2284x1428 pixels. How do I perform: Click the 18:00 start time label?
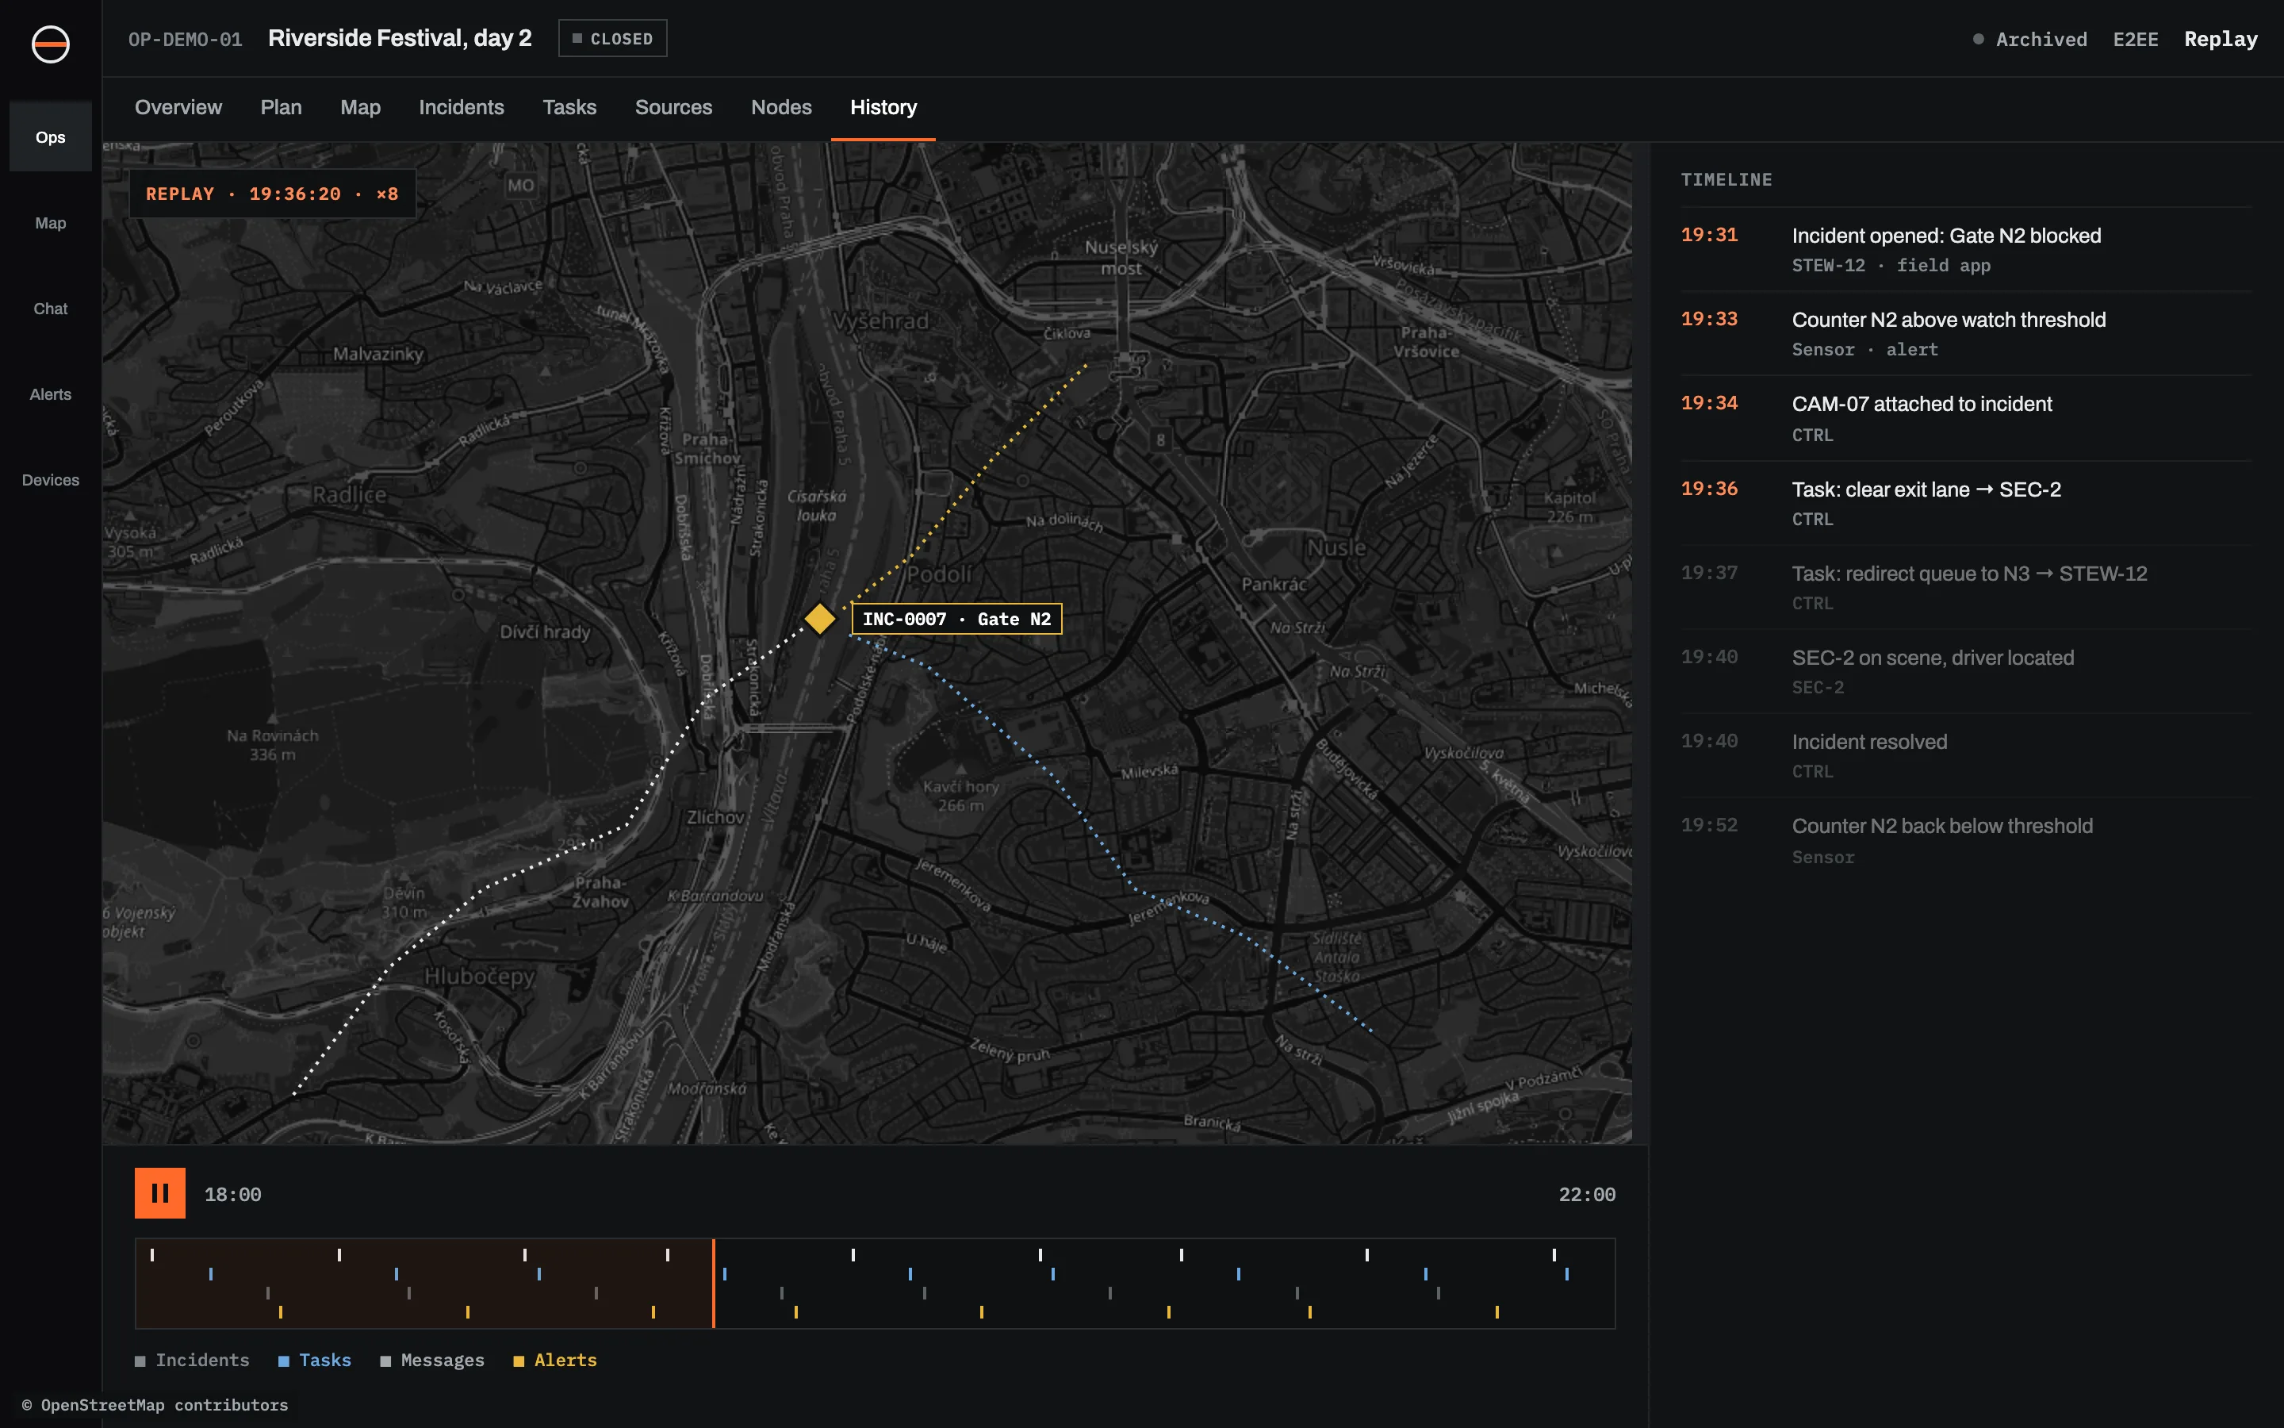(x=233, y=1194)
